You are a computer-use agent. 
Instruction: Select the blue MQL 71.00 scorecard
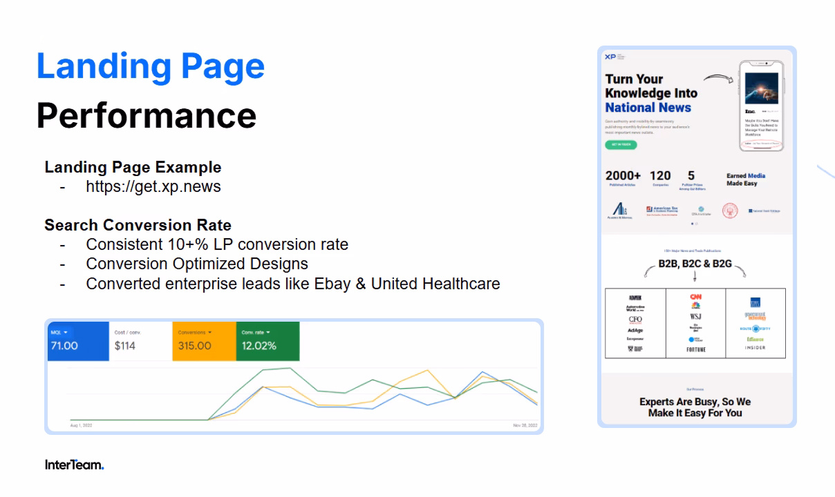[x=79, y=341]
